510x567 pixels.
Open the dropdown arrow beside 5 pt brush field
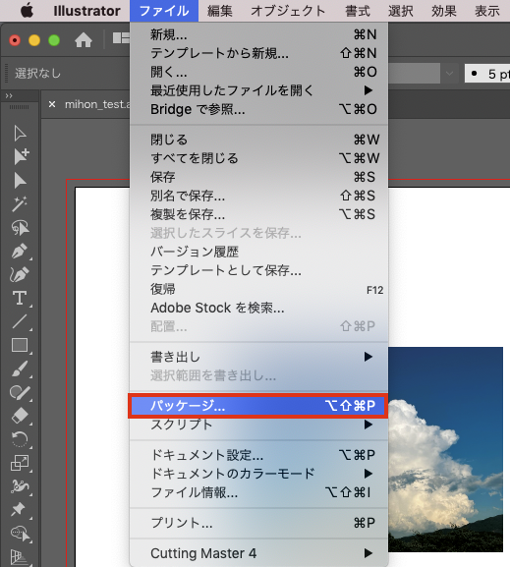(450, 74)
